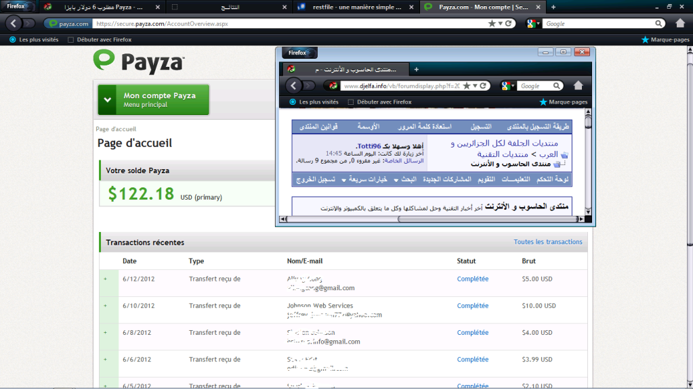The width and height of the screenshot is (693, 389).
Task: Open the history dropdown in the small window address bar
Action: 475,86
